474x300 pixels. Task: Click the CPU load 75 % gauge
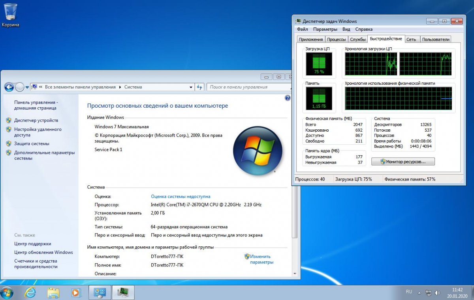coord(319,64)
